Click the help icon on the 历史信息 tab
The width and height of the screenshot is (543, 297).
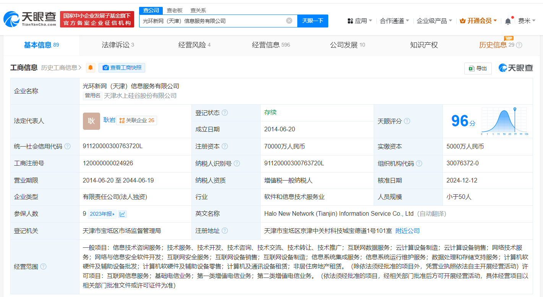(x=519, y=45)
